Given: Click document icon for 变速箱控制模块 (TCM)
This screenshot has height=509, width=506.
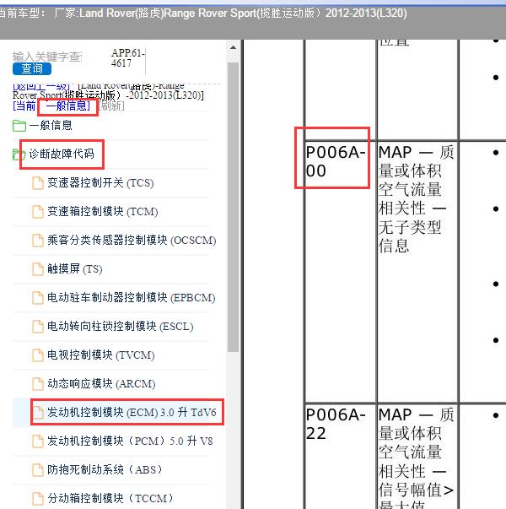Looking at the screenshot, I should pyautogui.click(x=38, y=212).
